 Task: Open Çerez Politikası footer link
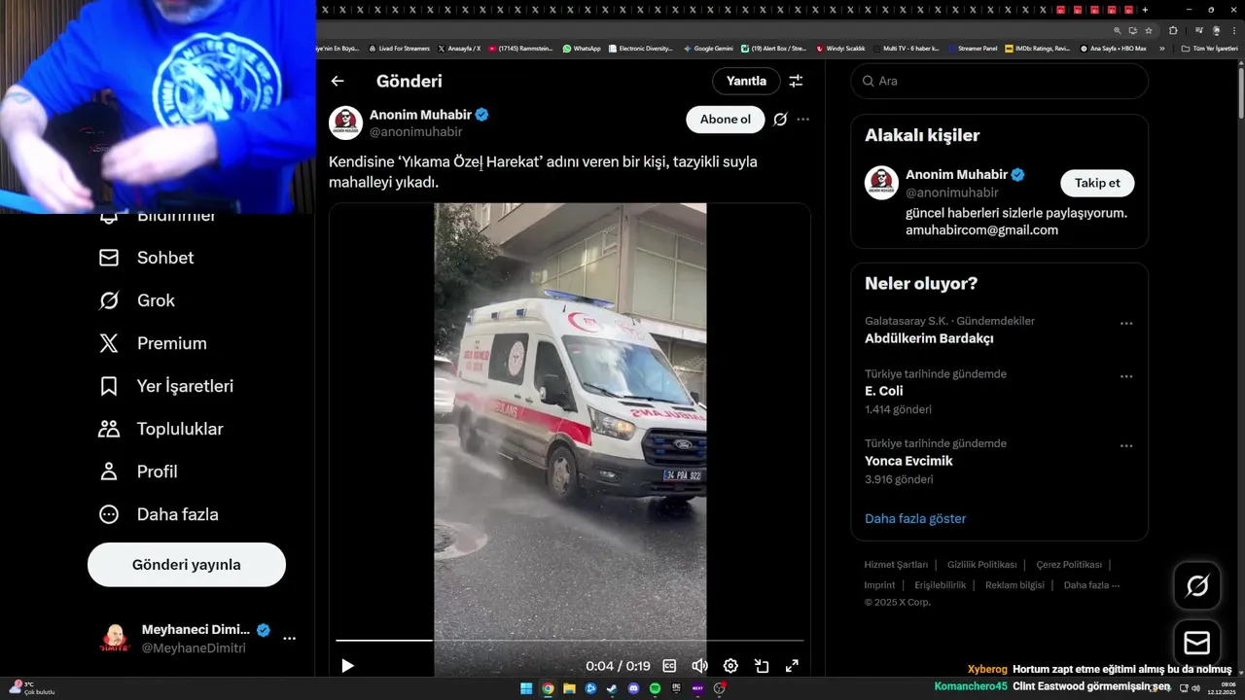[1068, 565]
